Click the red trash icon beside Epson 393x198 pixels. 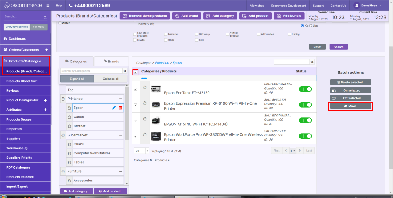[120, 108]
